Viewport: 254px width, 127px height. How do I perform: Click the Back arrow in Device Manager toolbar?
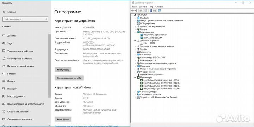tap(132, 11)
